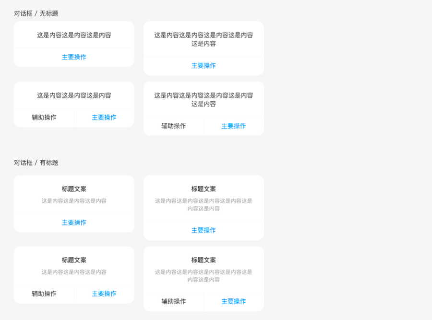Click the 标题文案 title in the first titled dialog
The height and width of the screenshot is (320, 432).
(x=73, y=189)
